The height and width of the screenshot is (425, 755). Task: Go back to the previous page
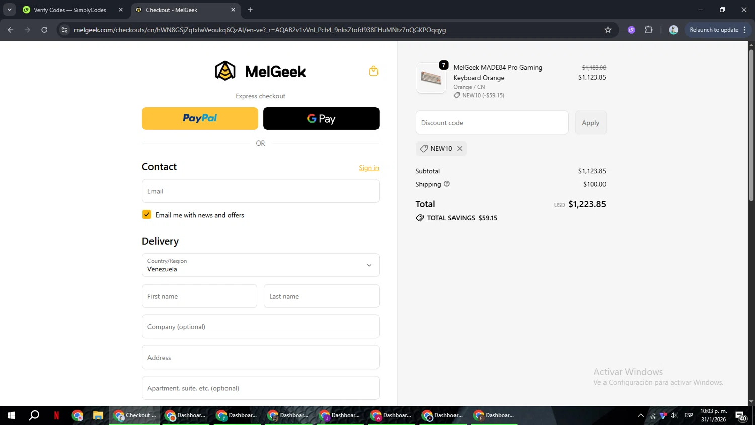coord(11,30)
